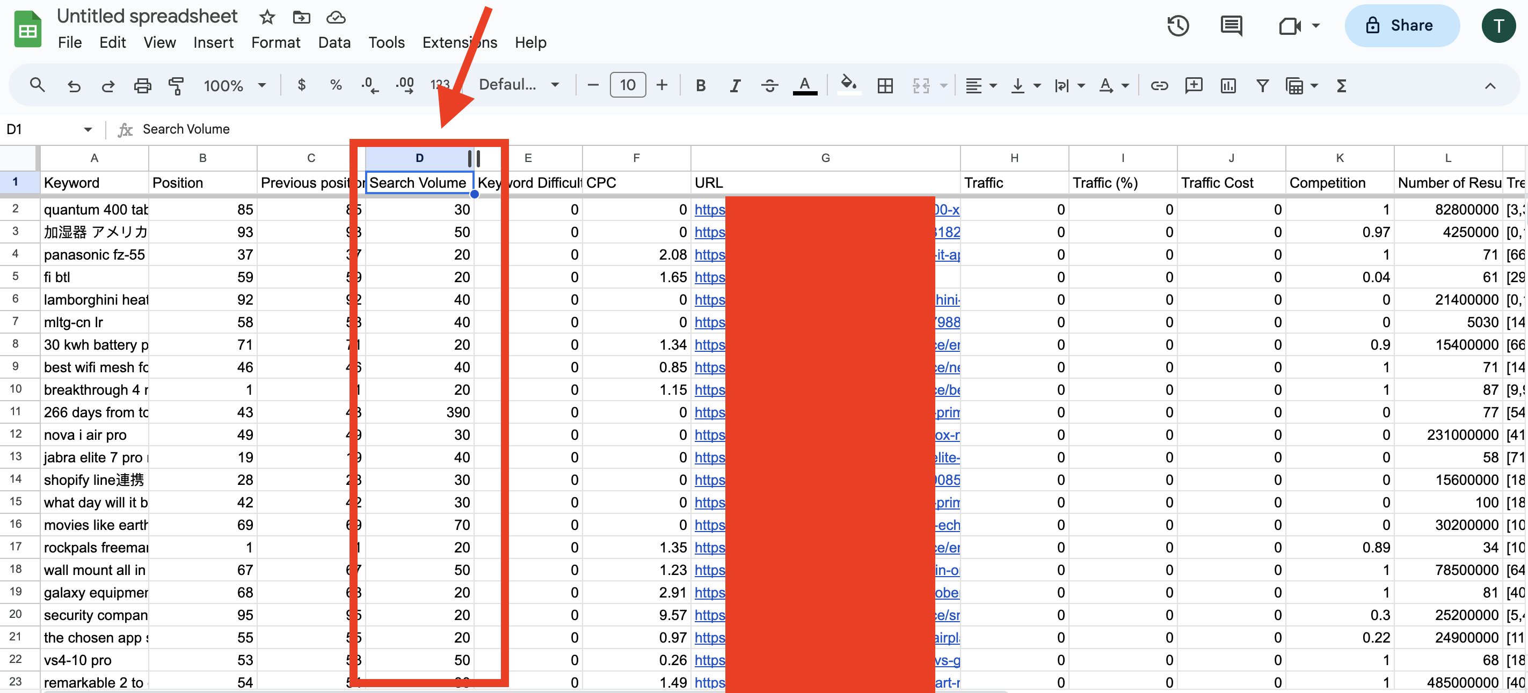The width and height of the screenshot is (1528, 693).
Task: Open the Default font dropdown
Action: [519, 85]
